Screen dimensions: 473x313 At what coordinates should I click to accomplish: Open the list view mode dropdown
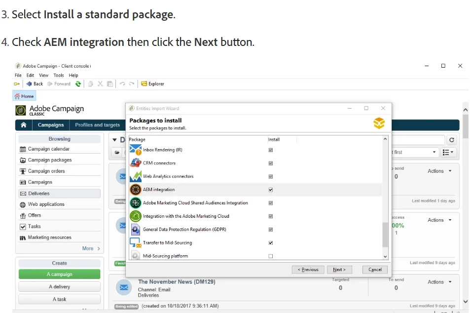tap(448, 152)
